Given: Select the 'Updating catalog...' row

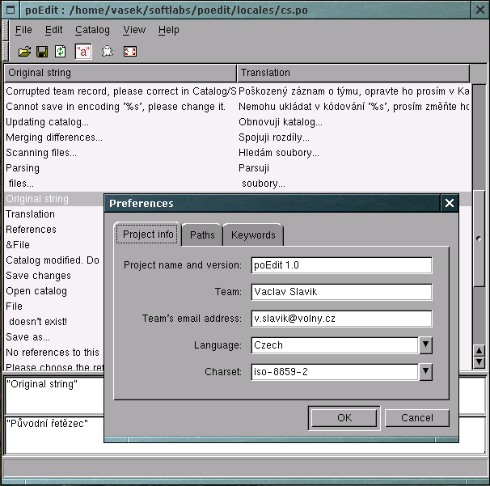Looking at the screenshot, I should (x=238, y=122).
